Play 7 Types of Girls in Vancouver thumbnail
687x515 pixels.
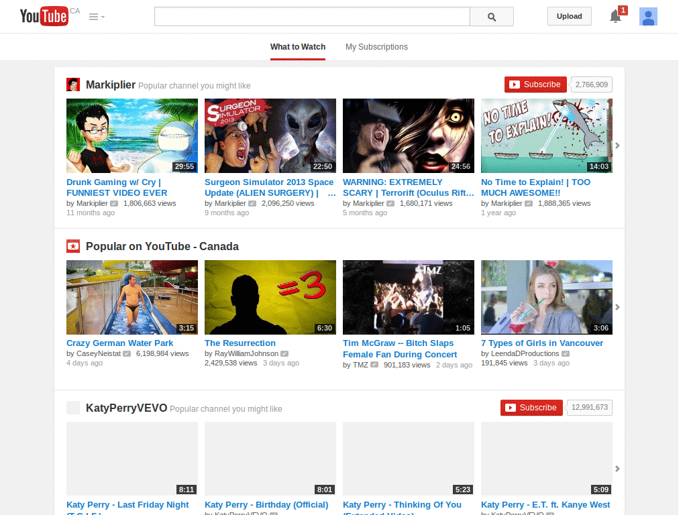click(x=547, y=297)
